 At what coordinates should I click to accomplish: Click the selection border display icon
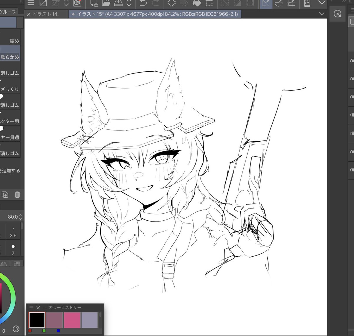pyautogui.click(x=250, y=3)
